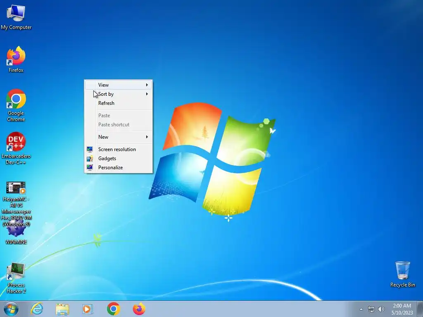Screen dimensions: 423x317
Task: Click the Gadgets menu icon
Action: pyautogui.click(x=90, y=158)
